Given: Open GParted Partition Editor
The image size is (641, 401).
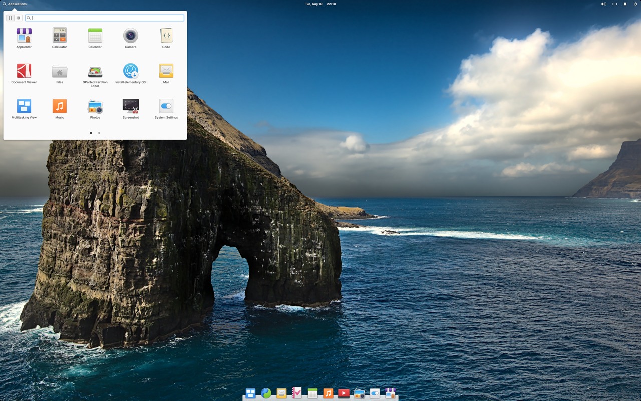Looking at the screenshot, I should 95,71.
